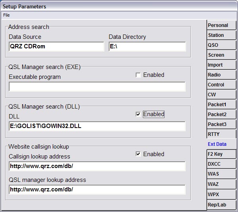The height and width of the screenshot is (212, 238).
Task: Click the DLL path input field
Action: click(97, 126)
